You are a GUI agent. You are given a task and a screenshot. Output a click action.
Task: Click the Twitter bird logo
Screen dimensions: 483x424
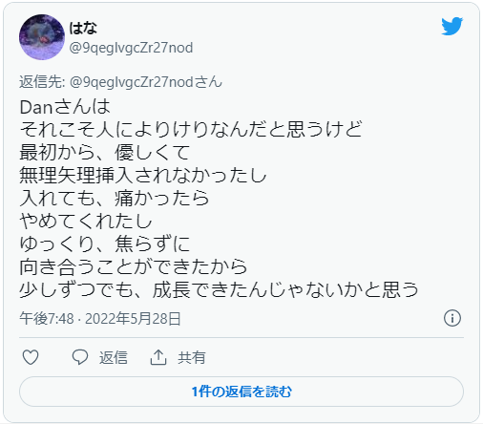[451, 26]
